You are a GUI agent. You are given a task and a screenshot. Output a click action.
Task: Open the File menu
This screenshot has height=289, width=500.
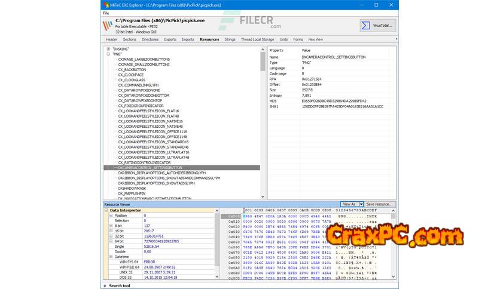(x=106, y=13)
